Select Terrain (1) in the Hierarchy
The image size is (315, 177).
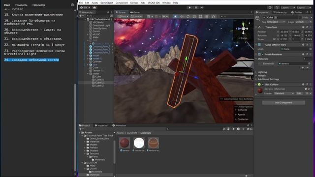tap(98, 71)
